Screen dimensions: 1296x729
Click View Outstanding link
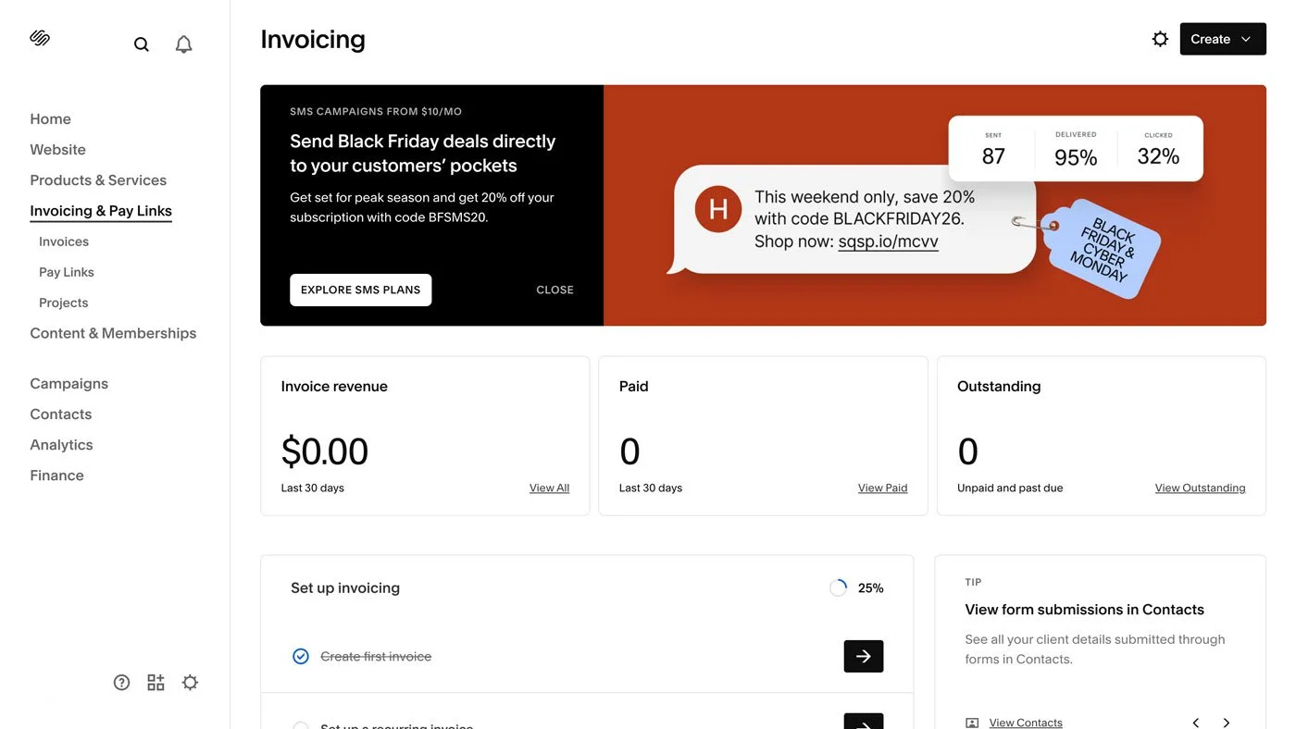click(1200, 488)
